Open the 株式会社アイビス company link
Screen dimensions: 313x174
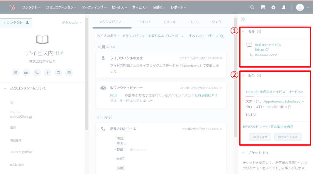click(268, 45)
